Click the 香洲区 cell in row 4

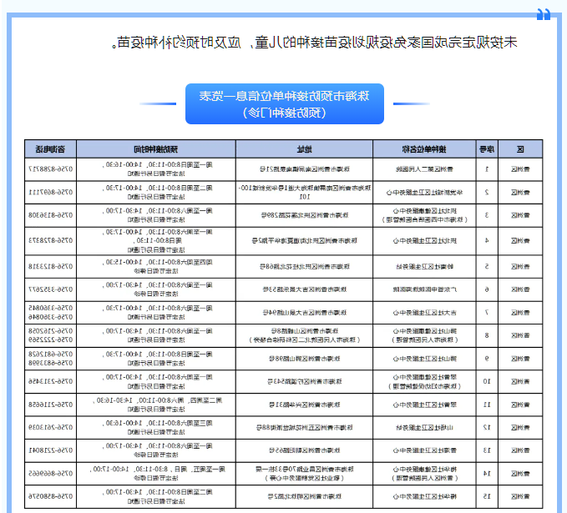tap(520, 240)
